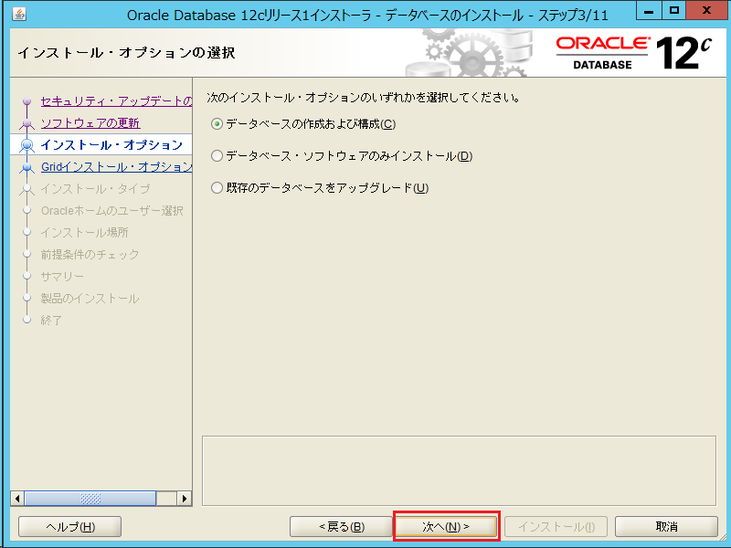731x548 pixels.
Task: Click the 前提条件のチェック step text
Action: click(x=90, y=255)
